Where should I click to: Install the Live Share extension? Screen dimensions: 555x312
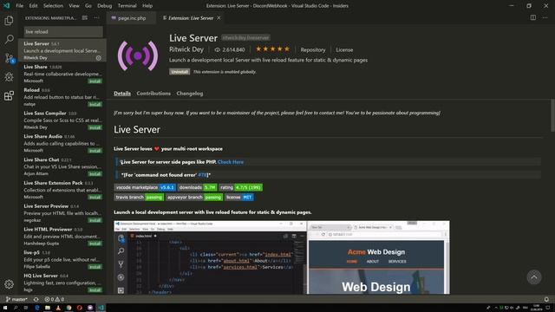(x=95, y=81)
